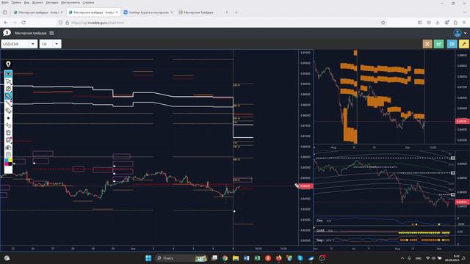Open the hamburger menu beside site title
Image resolution: width=470 pixels, height=264 pixels.
(51, 33)
